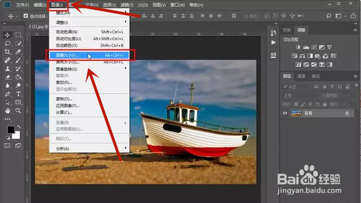Screen dimensions: 361x203
Task: Toggle the type layer filter
Action: click(332, 87)
